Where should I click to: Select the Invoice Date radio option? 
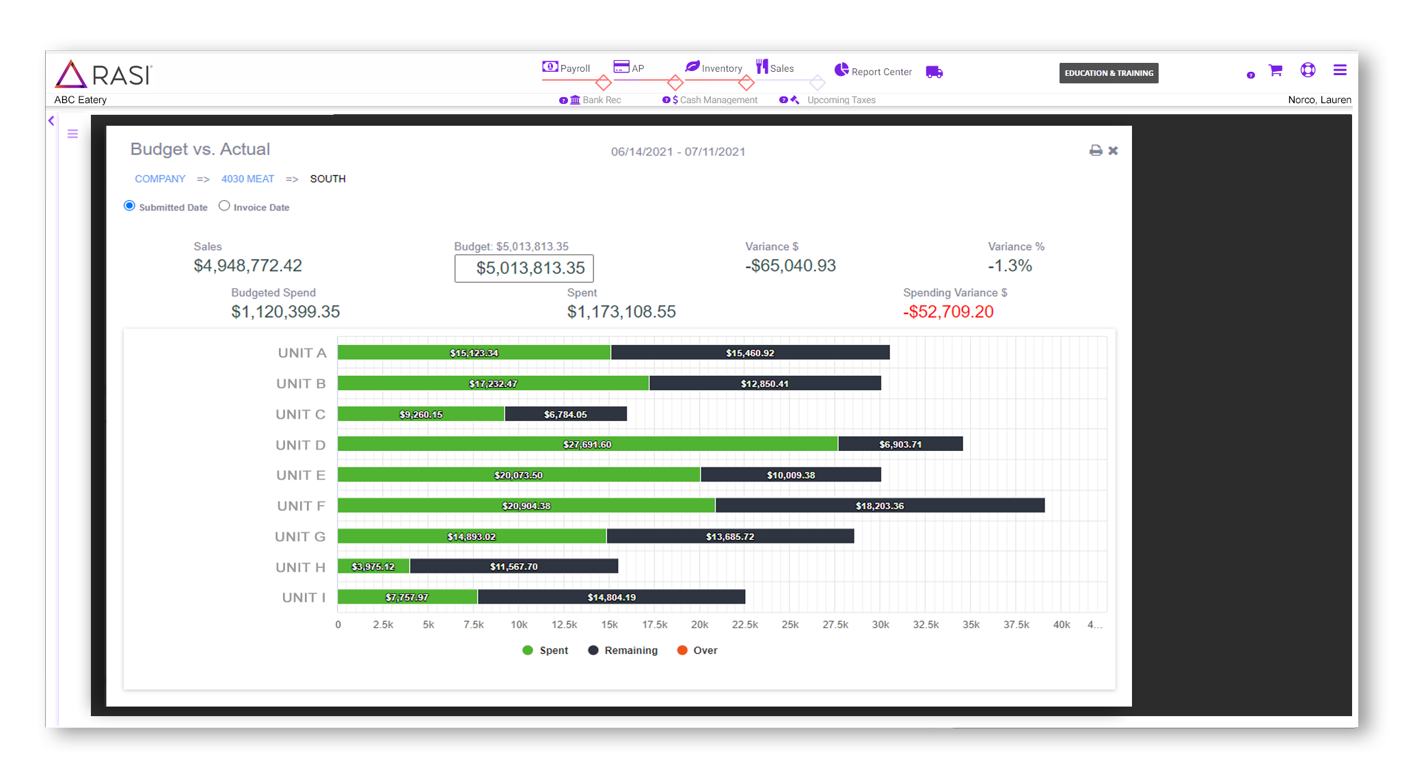224,206
